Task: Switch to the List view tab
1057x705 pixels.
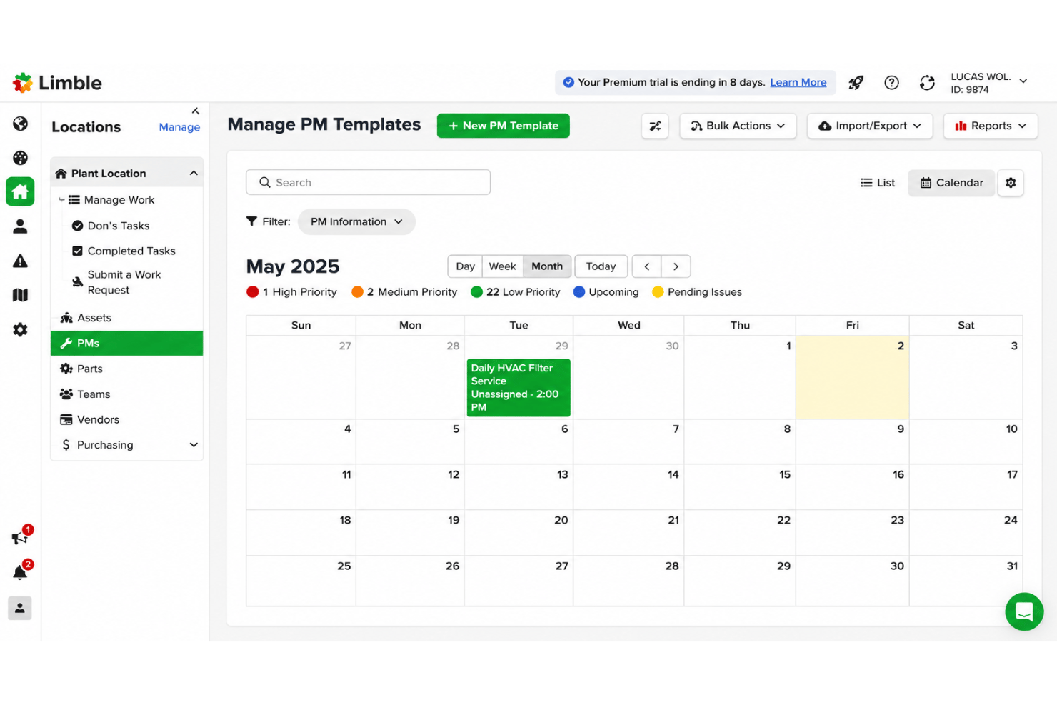Action: 878,183
